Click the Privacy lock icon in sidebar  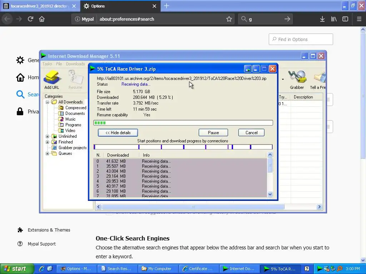[x=20, y=111]
